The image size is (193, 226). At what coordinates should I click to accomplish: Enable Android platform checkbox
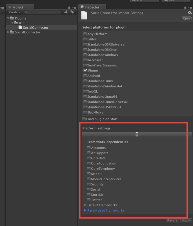coord(85,76)
